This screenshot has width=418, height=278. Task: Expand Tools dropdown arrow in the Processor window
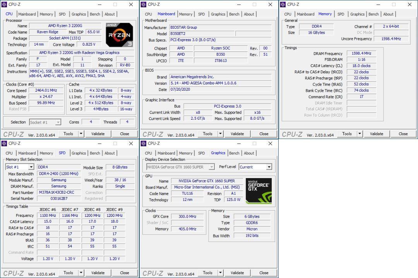click(81, 134)
